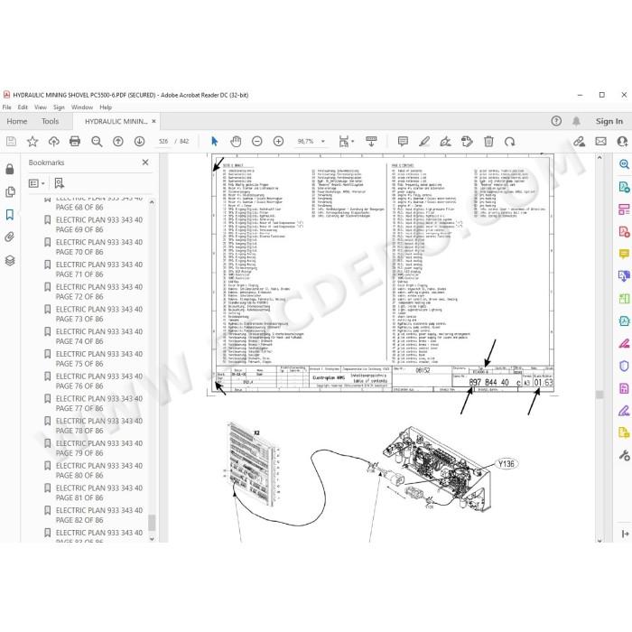The height and width of the screenshot is (632, 632).
Task: Click the Sign In button
Action: click(x=609, y=121)
